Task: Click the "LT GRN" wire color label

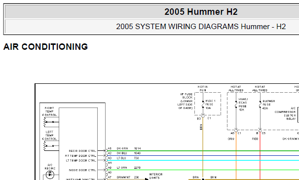Action: pos(122,168)
